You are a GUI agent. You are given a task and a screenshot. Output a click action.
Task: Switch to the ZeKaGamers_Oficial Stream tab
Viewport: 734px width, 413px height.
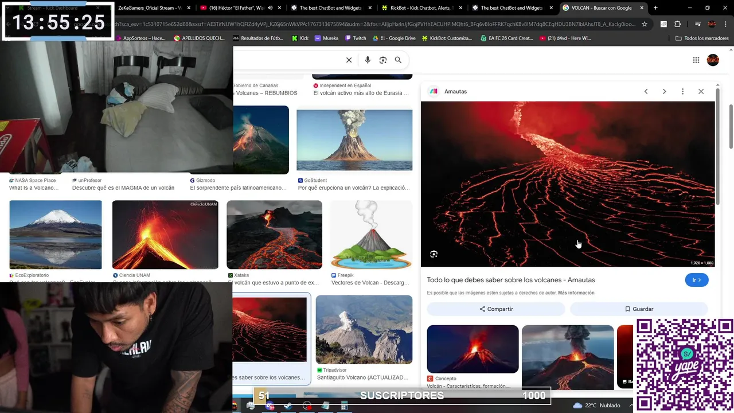(x=149, y=8)
